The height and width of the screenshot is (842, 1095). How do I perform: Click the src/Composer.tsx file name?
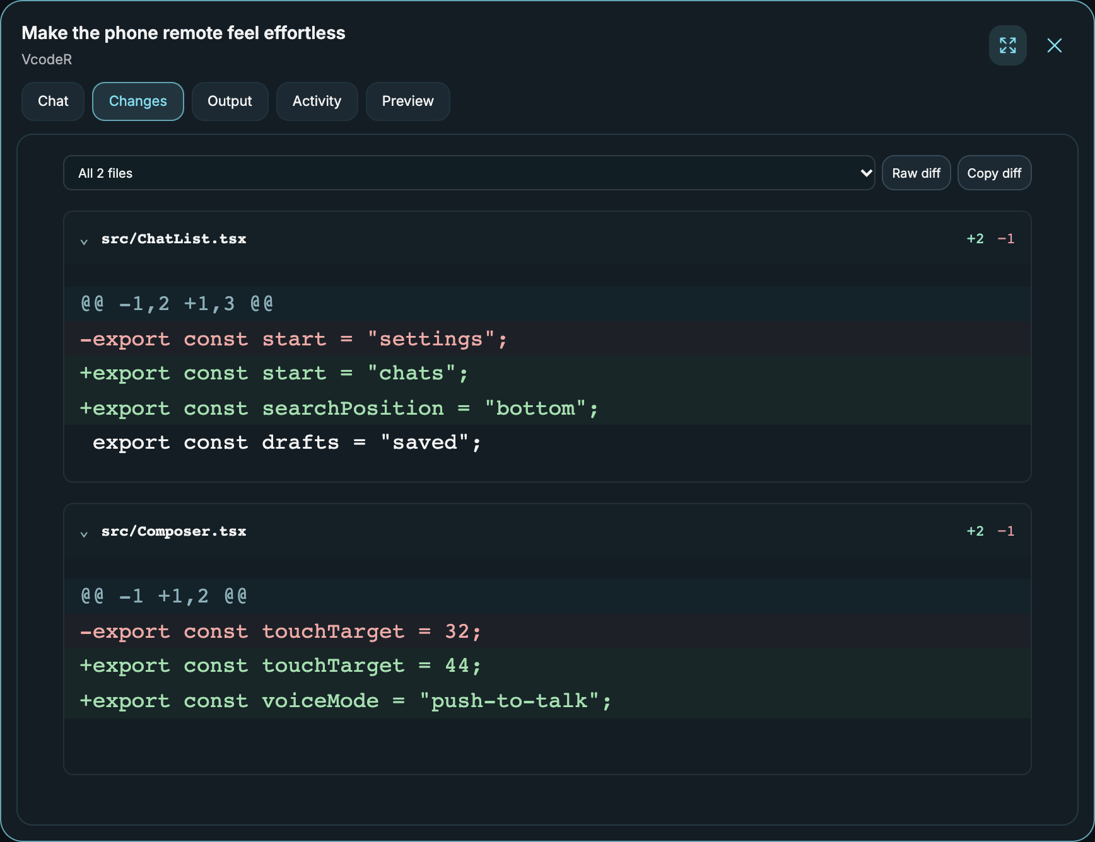(173, 531)
